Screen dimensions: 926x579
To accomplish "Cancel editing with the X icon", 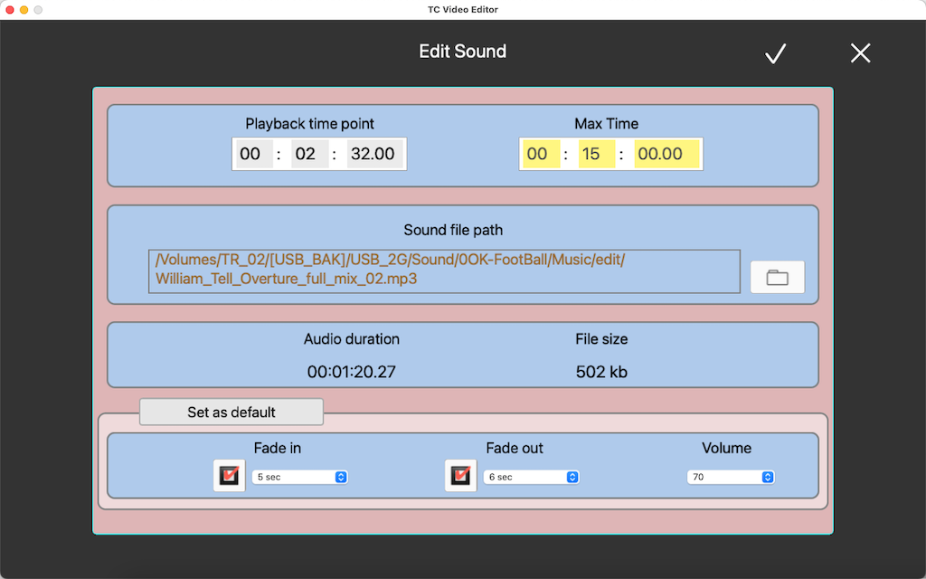I will point(861,53).
